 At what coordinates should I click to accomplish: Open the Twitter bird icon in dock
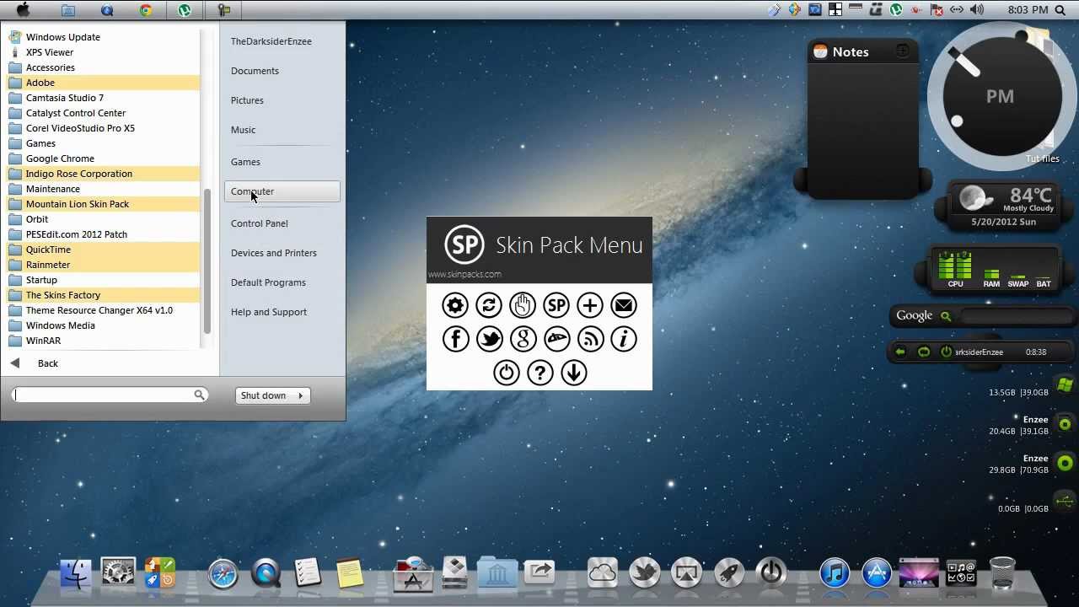pos(645,573)
